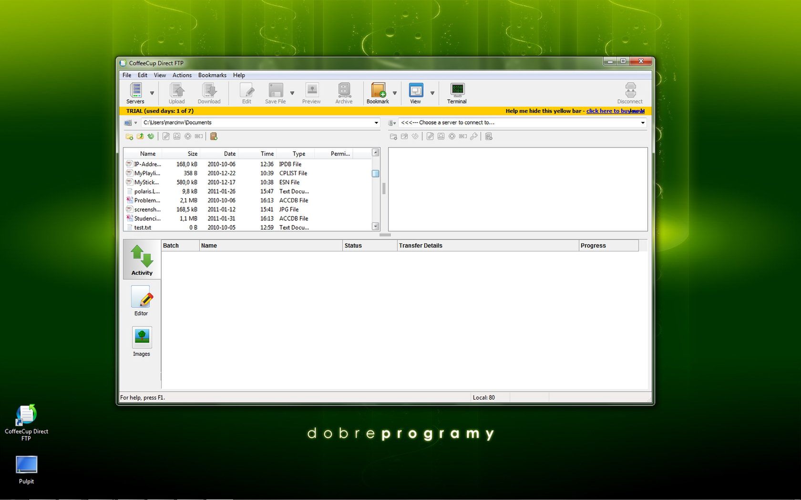Click the Transfer Details column header

tap(488, 246)
